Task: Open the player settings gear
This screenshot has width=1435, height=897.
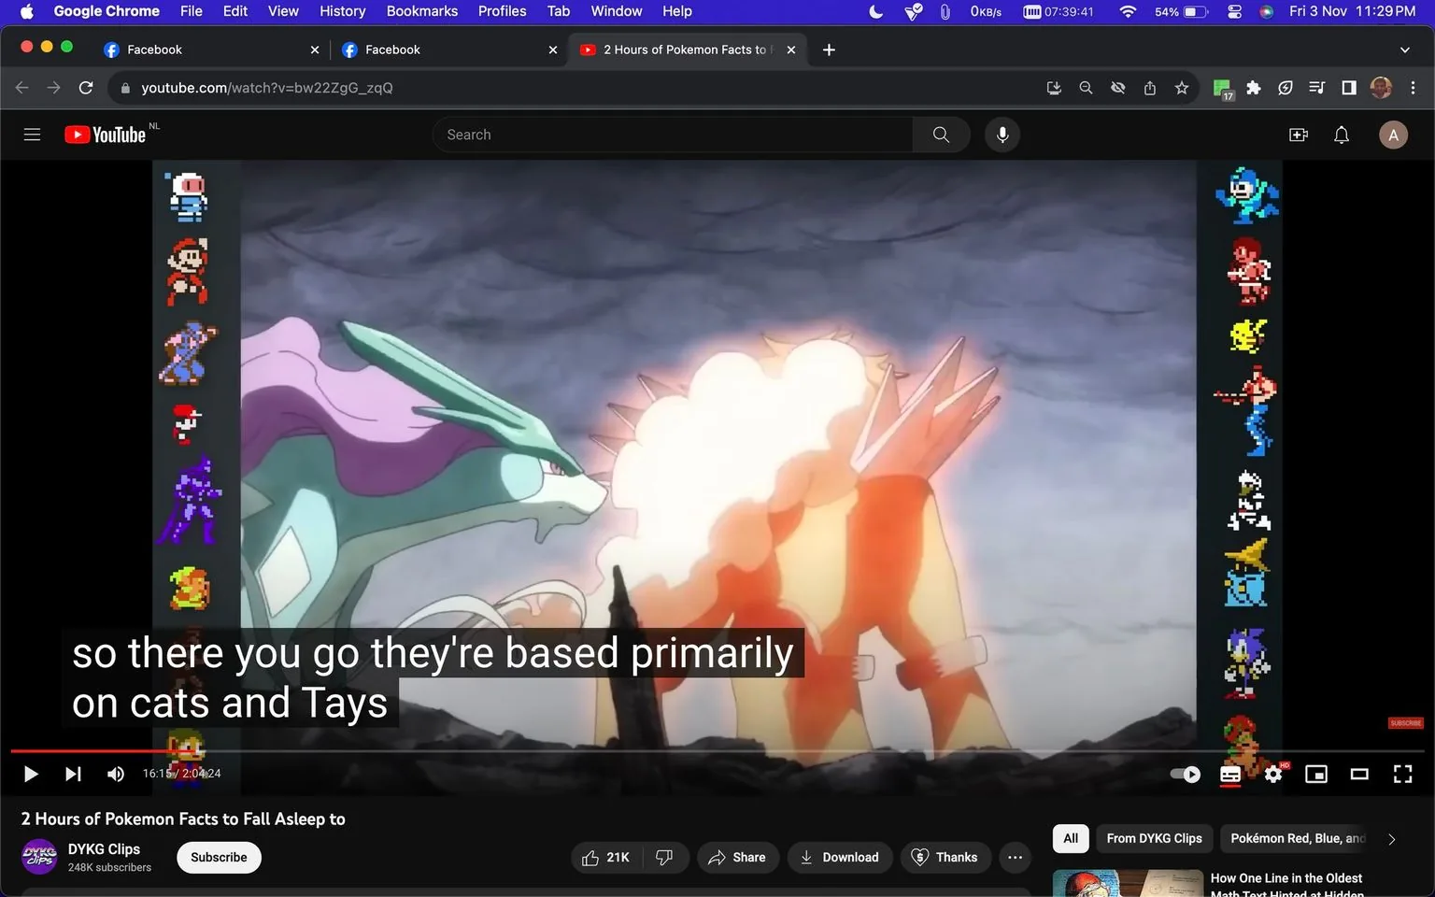Action: pos(1273,774)
